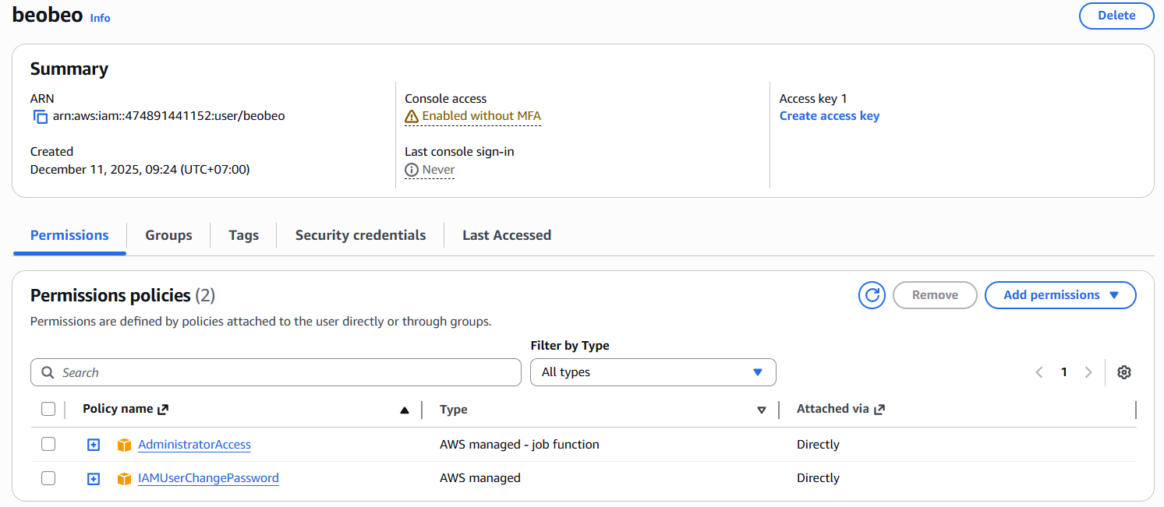
Task: Open the Filter by Type dropdown
Action: coord(653,372)
